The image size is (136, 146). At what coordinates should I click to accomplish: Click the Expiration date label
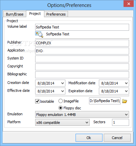tap(80, 91)
